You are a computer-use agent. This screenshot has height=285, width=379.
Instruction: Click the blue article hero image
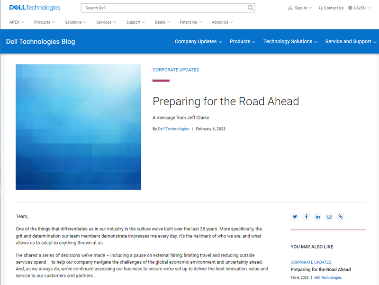pos(78,127)
